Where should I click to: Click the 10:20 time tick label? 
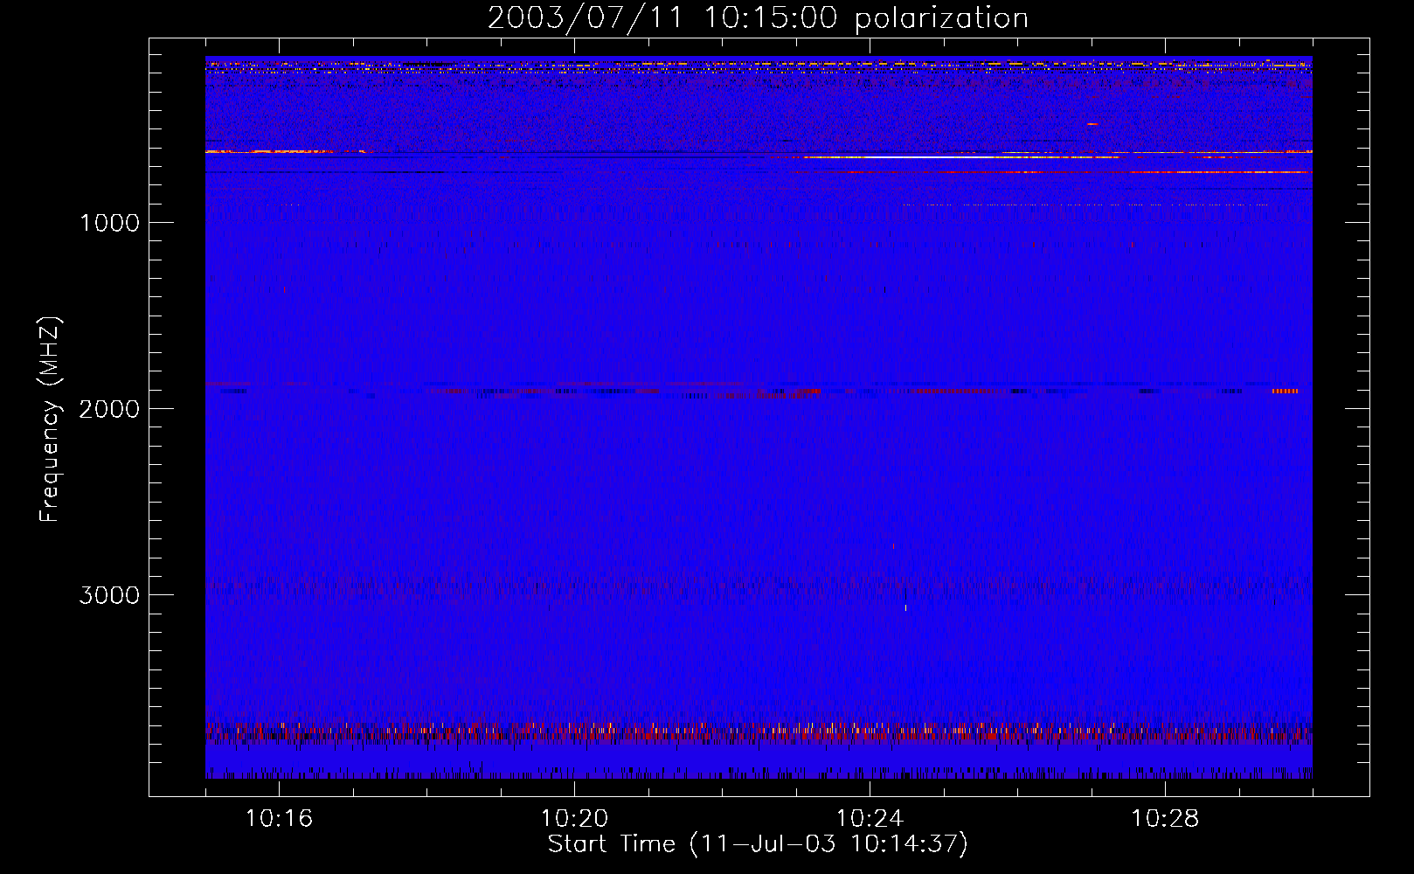(x=574, y=819)
